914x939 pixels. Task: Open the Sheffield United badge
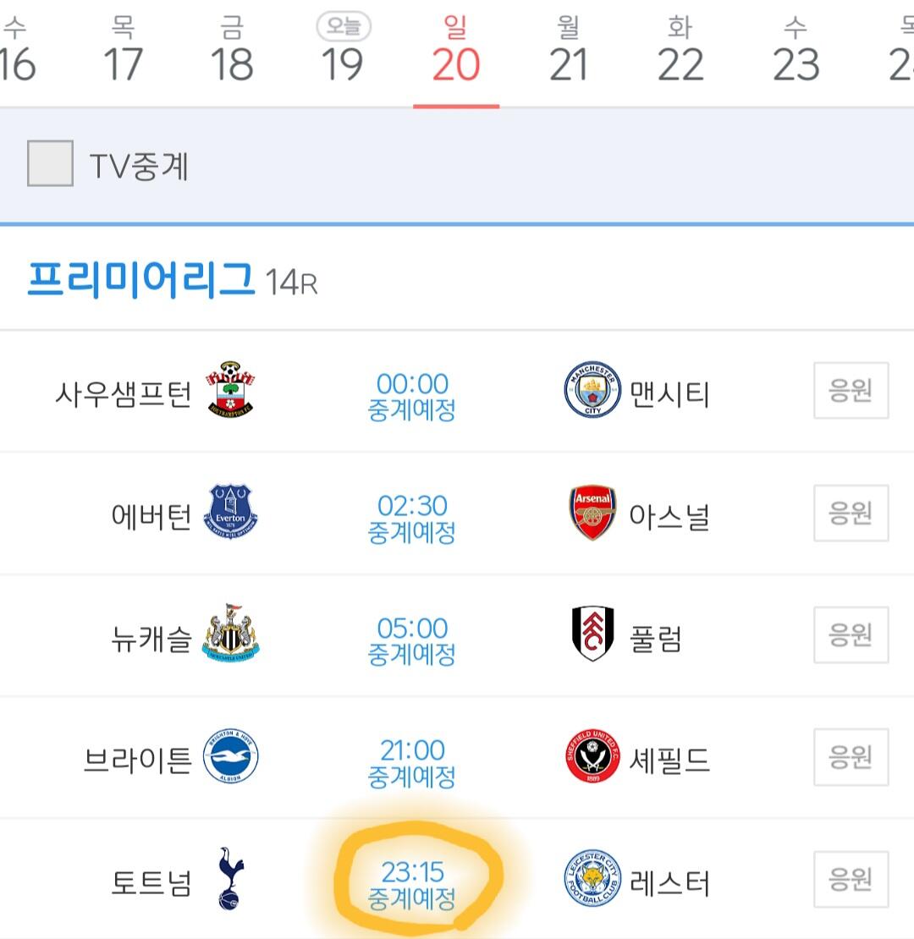coord(592,756)
